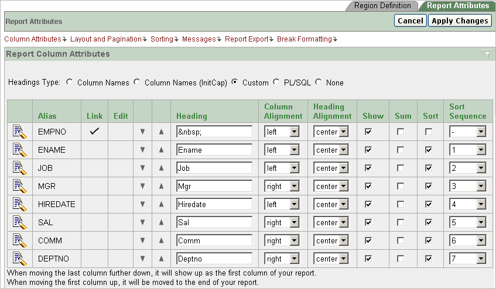Switch to the Region Definition tab
The width and height of the screenshot is (496, 289).
pyautogui.click(x=382, y=6)
